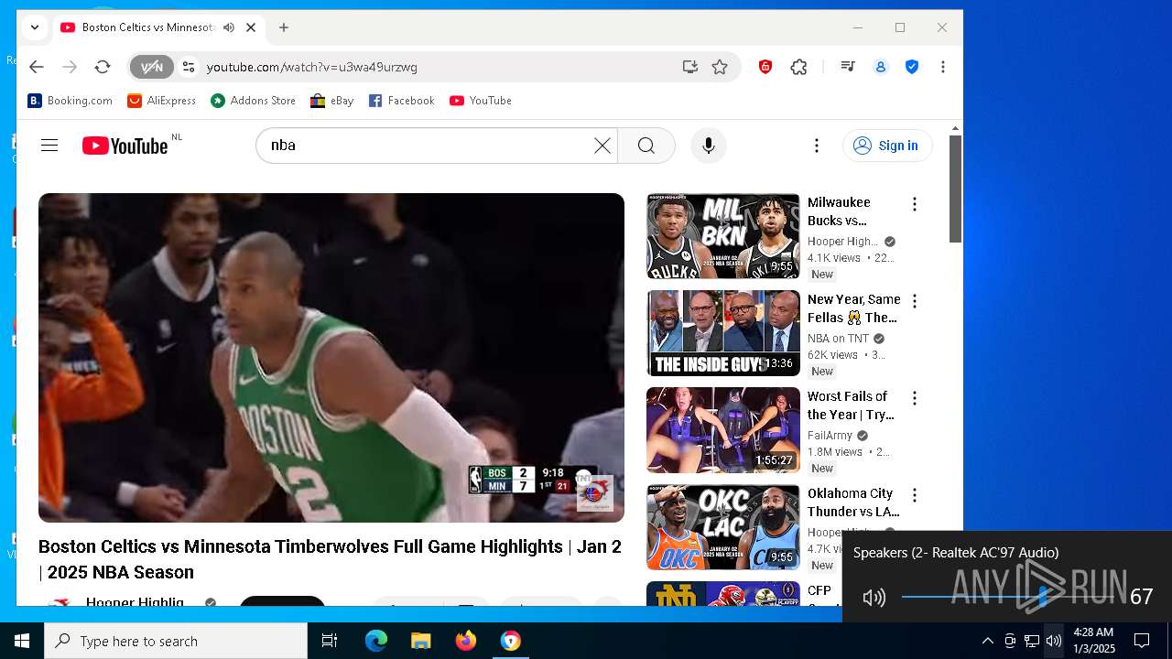Expand the tab search dropdown arrow
The height and width of the screenshot is (659, 1172).
point(34,27)
